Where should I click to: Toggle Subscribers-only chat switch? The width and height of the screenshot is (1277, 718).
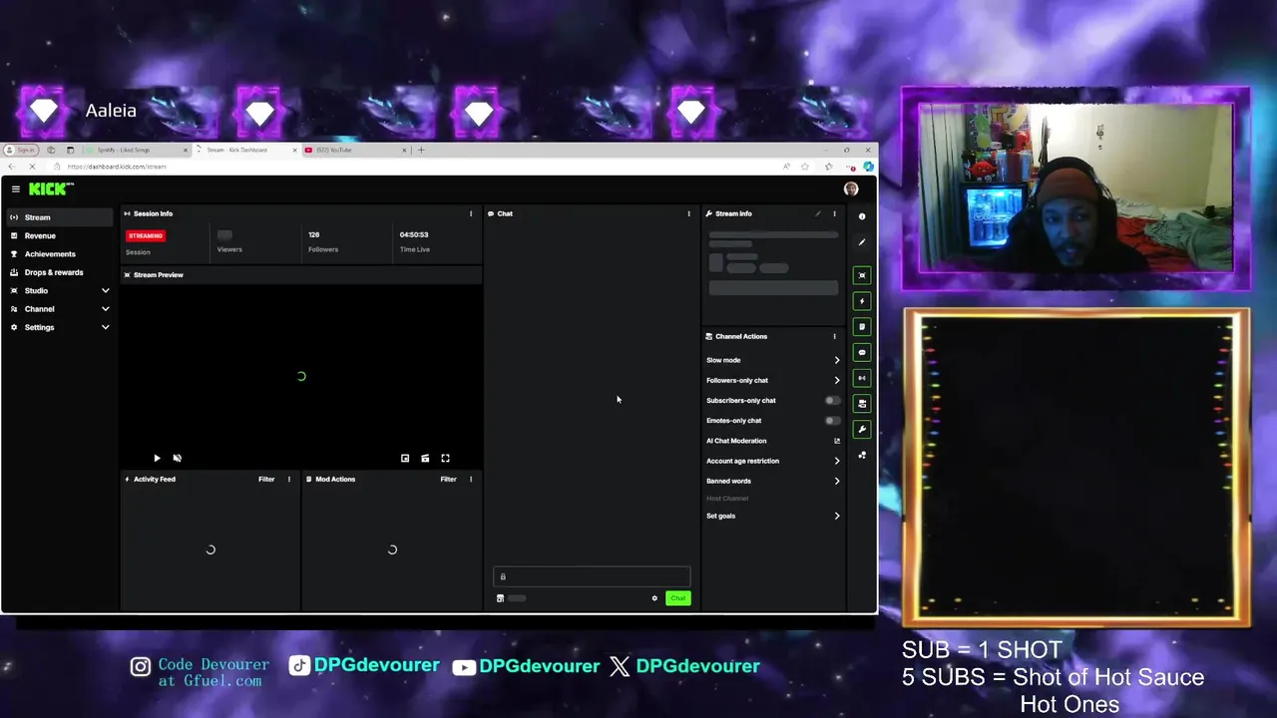click(x=832, y=400)
